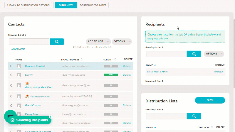Click the colored badge above danny+supportest contact
Image resolution: width=235 pixels, height=132 pixels.
pos(27,84)
